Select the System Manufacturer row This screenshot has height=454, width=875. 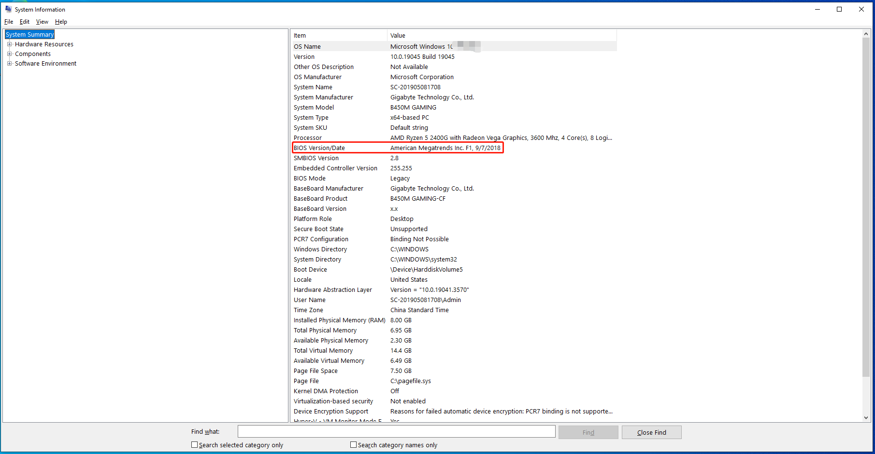pyautogui.click(x=454, y=97)
